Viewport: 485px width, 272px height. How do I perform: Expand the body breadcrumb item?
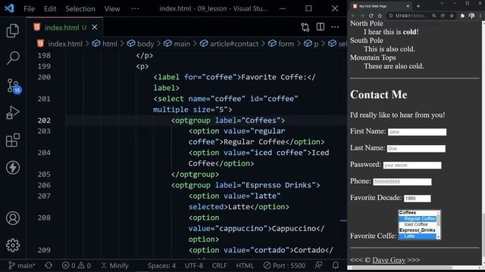(x=140, y=44)
